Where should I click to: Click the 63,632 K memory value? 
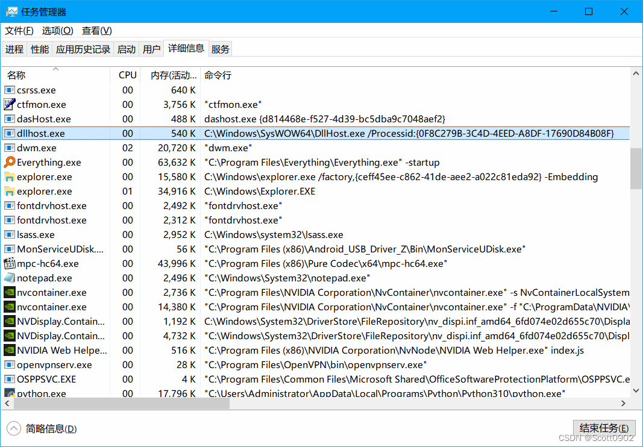coord(177,163)
